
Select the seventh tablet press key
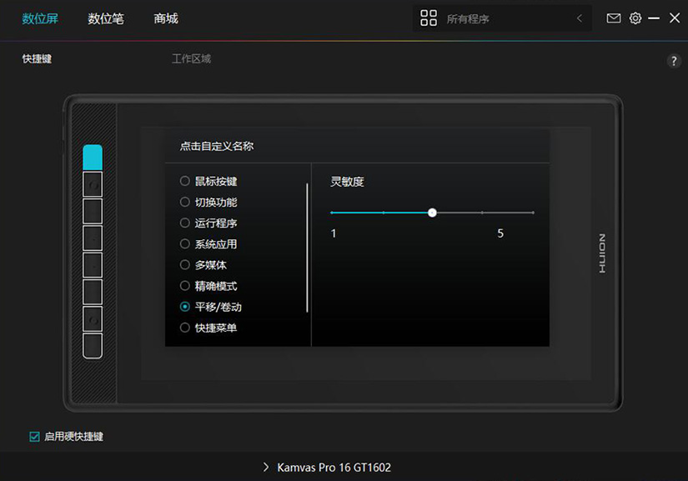click(x=93, y=318)
